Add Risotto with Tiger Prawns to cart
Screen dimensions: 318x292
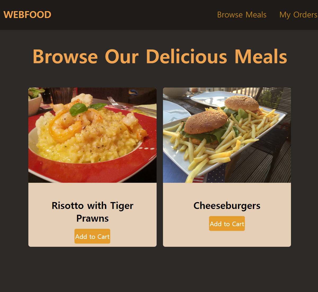(x=92, y=236)
